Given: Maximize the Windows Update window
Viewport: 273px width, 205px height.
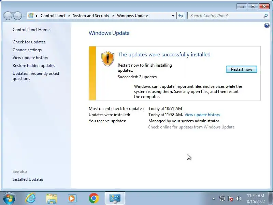Looking at the screenshot, I should pyautogui.click(x=253, y=6).
